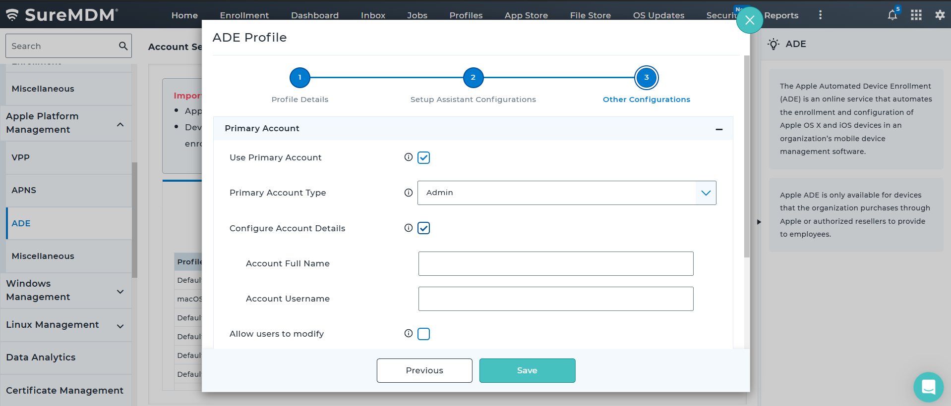Enable the Allow users to modify checkbox

pyautogui.click(x=423, y=334)
